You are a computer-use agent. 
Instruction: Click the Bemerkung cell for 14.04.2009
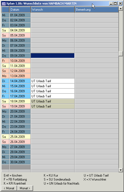97,81
